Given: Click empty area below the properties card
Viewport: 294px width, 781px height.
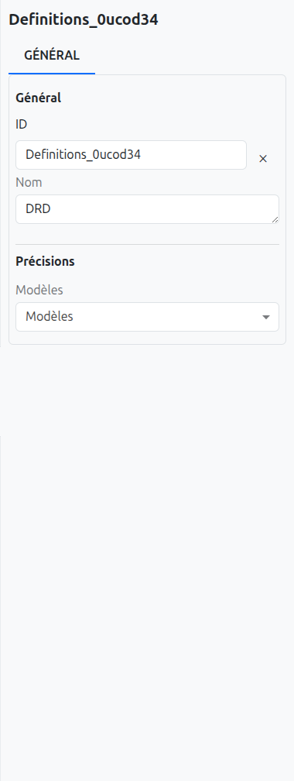Looking at the screenshot, I should click(x=147, y=548).
